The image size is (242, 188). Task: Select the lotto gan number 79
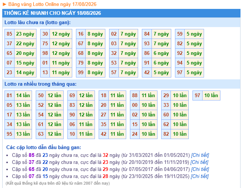pos(81,63)
